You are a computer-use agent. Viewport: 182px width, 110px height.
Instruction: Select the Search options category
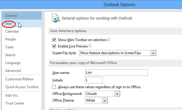pos(22,55)
